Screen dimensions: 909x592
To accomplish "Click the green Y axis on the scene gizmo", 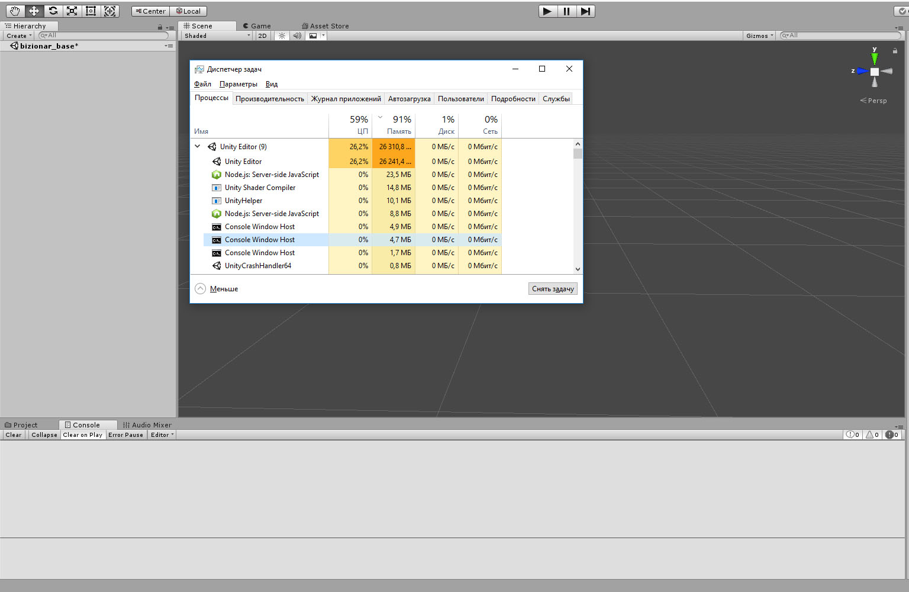I will [875, 56].
